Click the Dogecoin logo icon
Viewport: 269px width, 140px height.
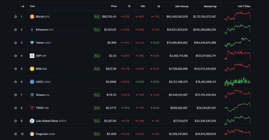pyautogui.click(x=32, y=134)
